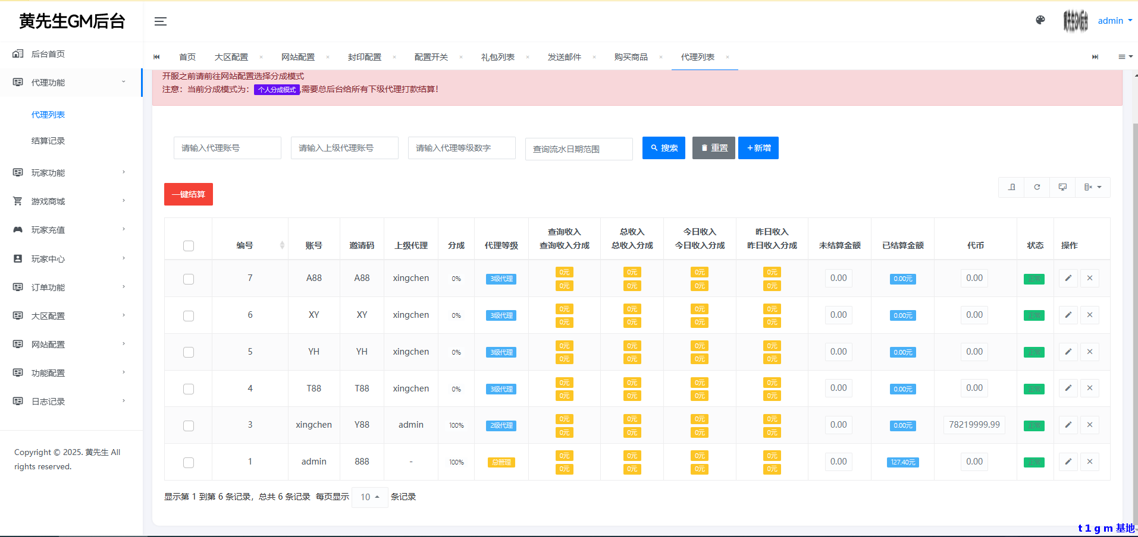
Task: Click the date range input 查询流水日期范围
Action: tap(578, 149)
